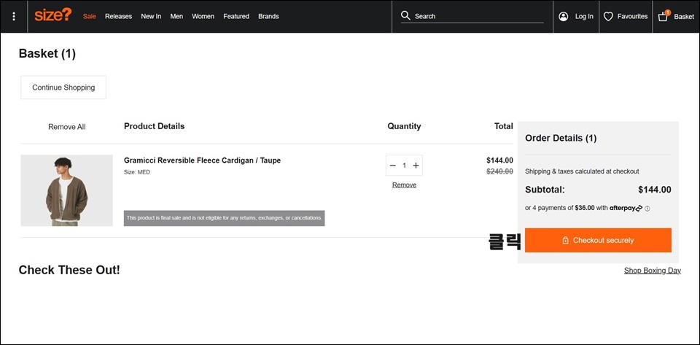Click the quantity value 1
700x345 pixels.
tap(405, 166)
